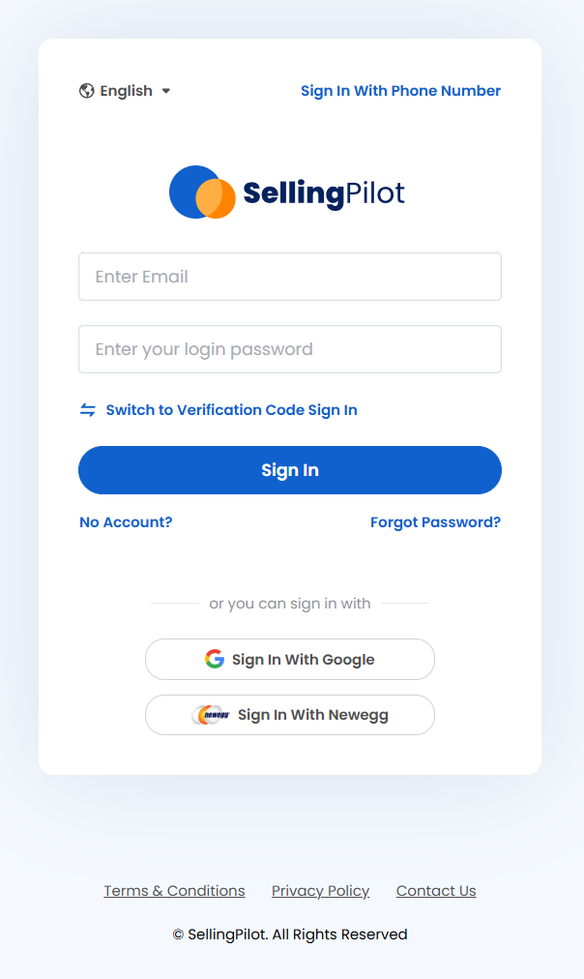Viewport: 584px width, 979px height.
Task: Click the globe language icon
Action: click(x=87, y=91)
